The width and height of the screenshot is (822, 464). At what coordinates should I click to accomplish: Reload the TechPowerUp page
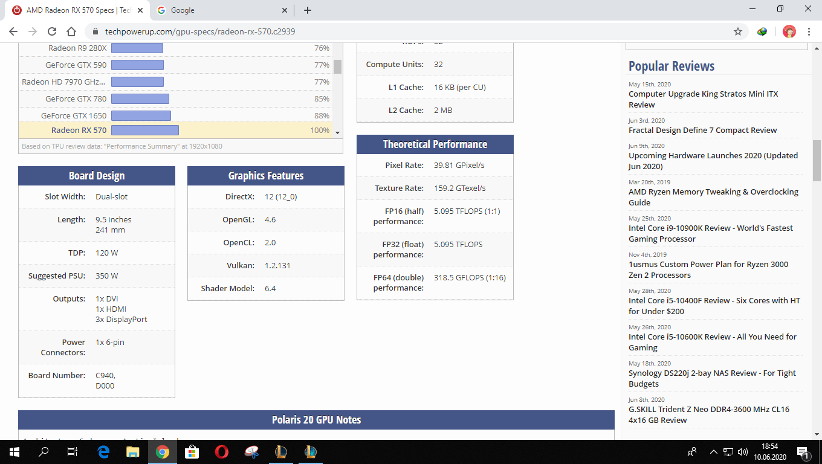point(52,31)
